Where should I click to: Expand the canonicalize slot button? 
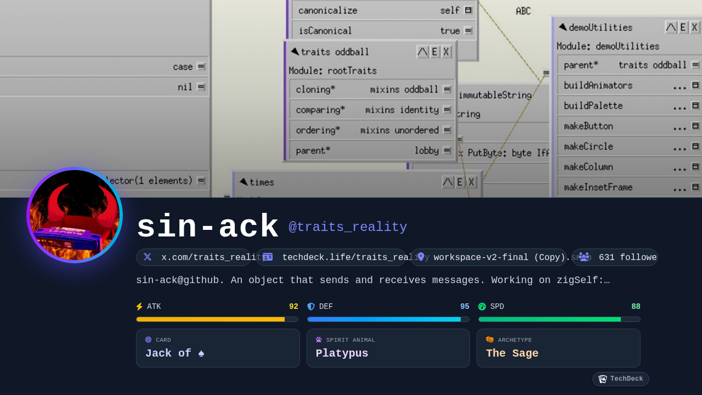468,10
